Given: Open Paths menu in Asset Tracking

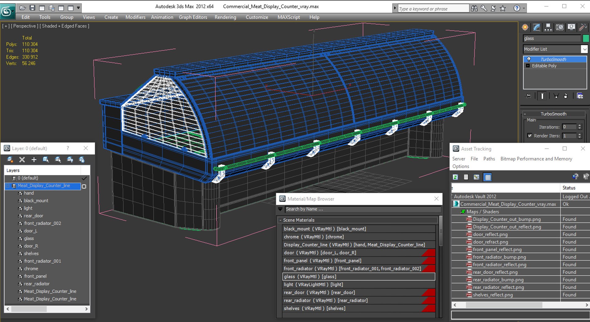Looking at the screenshot, I should 489,159.
